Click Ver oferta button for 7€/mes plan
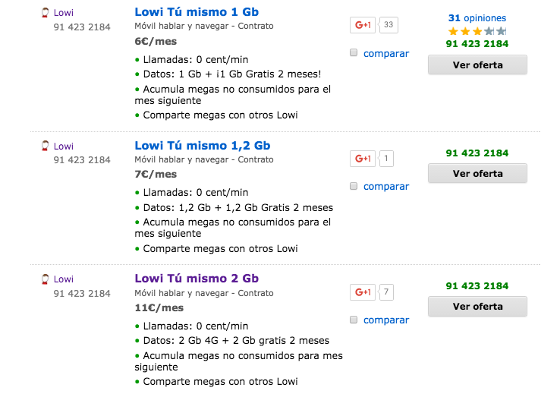 click(x=477, y=173)
